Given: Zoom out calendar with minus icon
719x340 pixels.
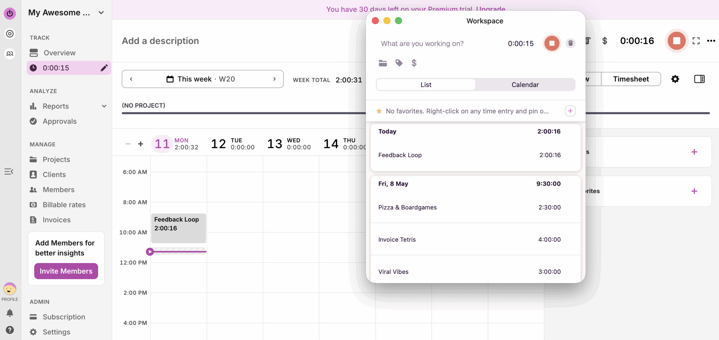Looking at the screenshot, I should 128,144.
